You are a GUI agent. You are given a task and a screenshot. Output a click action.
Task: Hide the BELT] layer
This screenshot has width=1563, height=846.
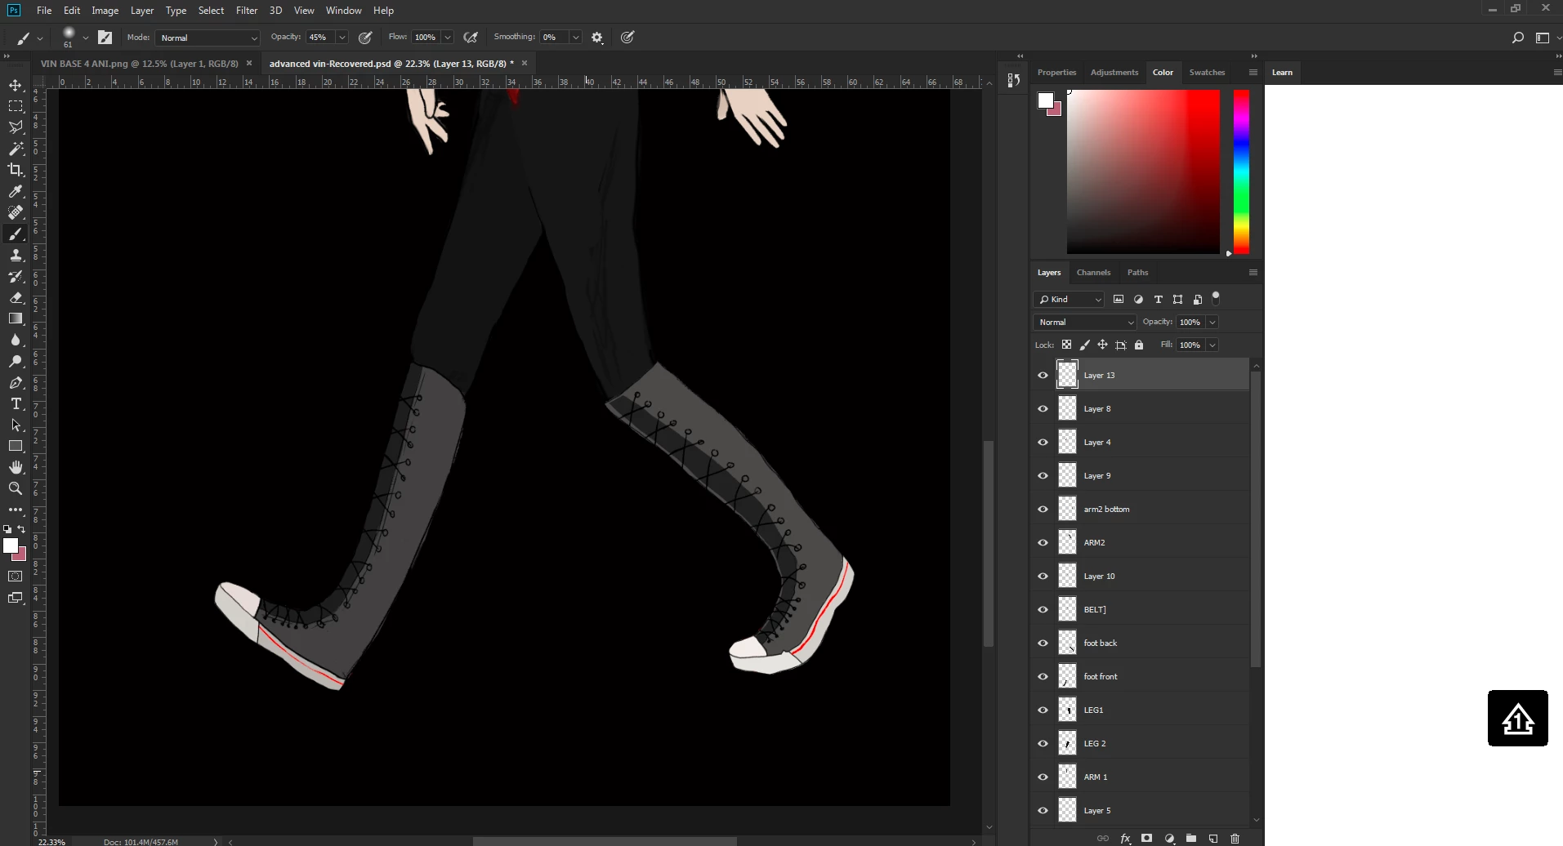pos(1043,610)
